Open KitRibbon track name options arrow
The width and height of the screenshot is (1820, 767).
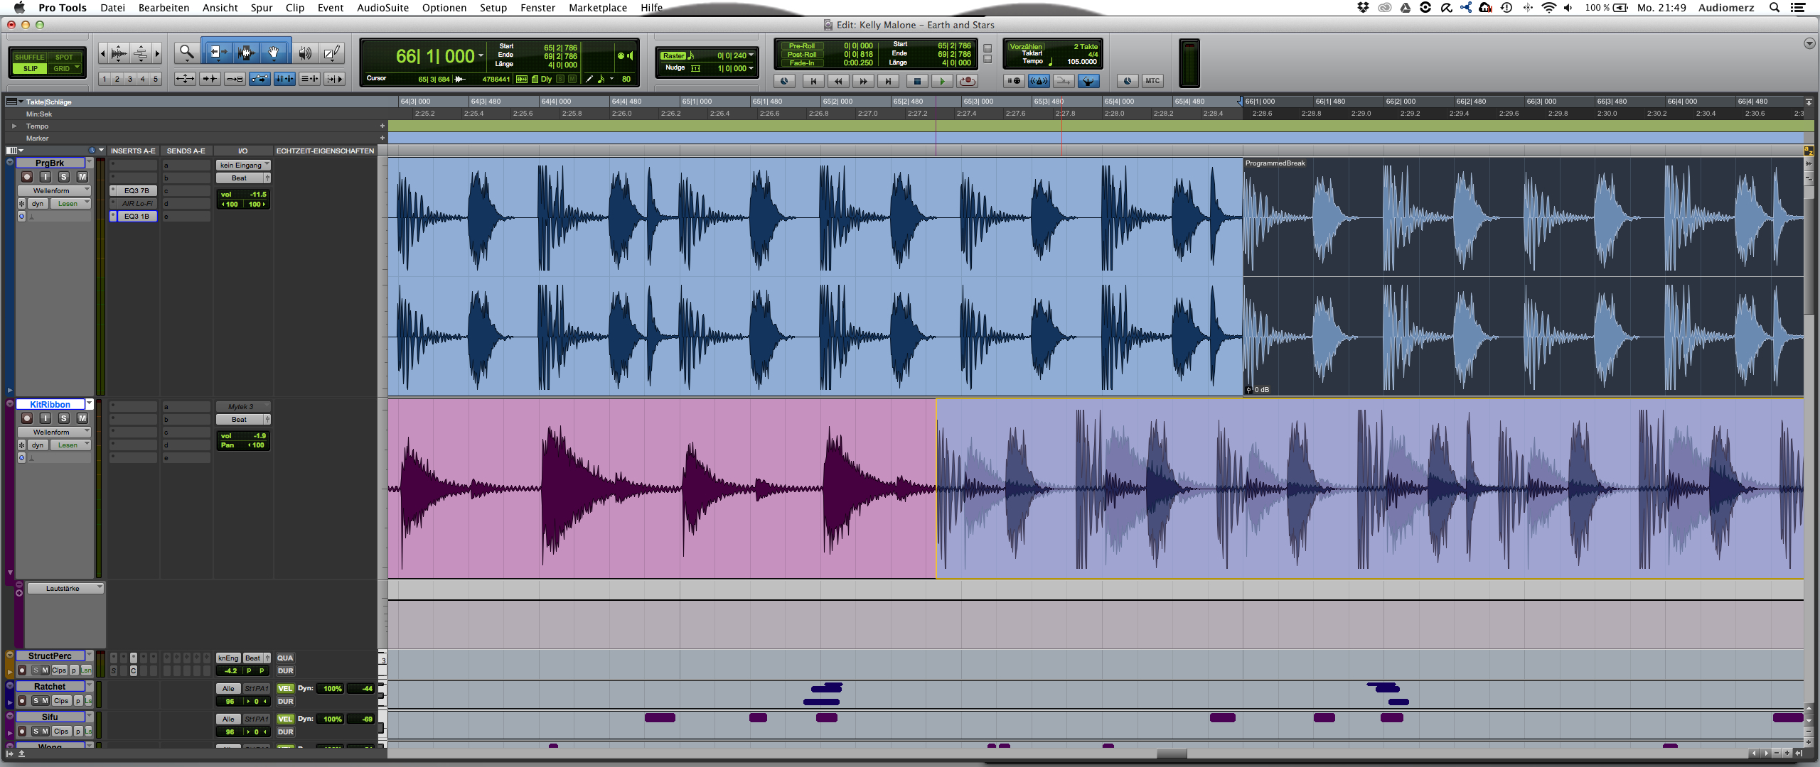pos(90,403)
